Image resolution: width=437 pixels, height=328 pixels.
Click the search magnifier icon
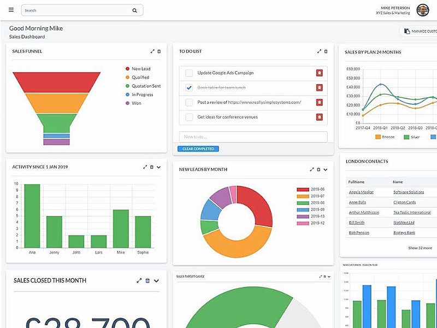[134, 10]
